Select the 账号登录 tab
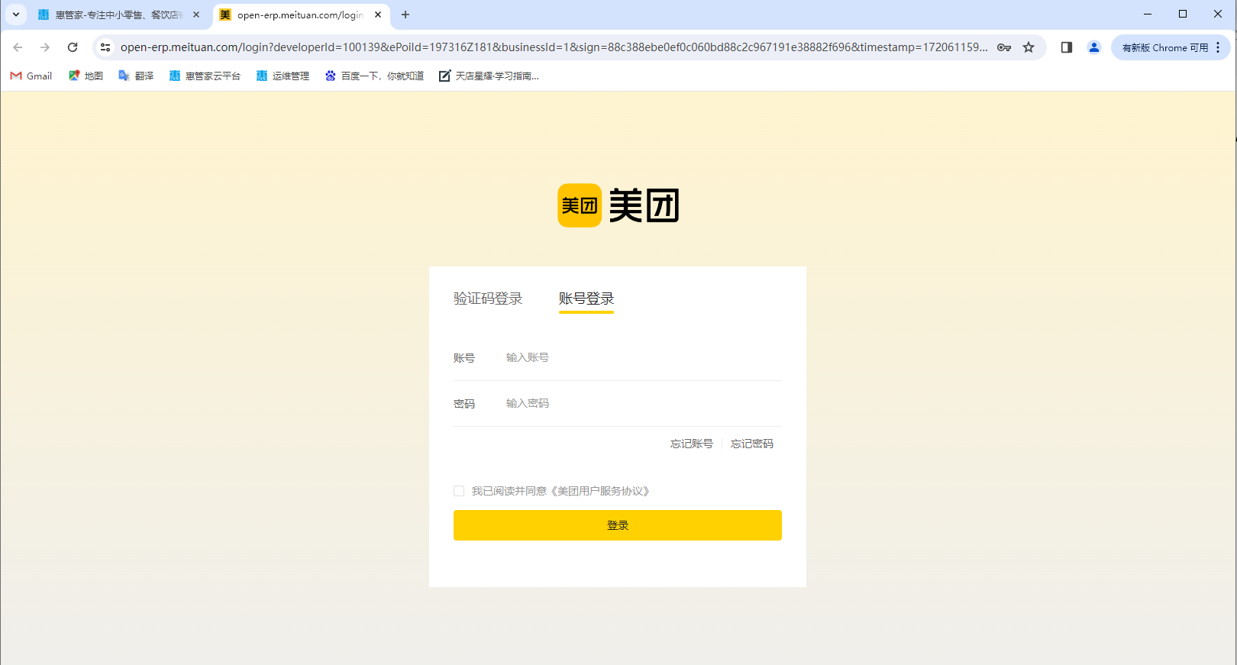This screenshot has width=1237, height=665. [x=586, y=299]
